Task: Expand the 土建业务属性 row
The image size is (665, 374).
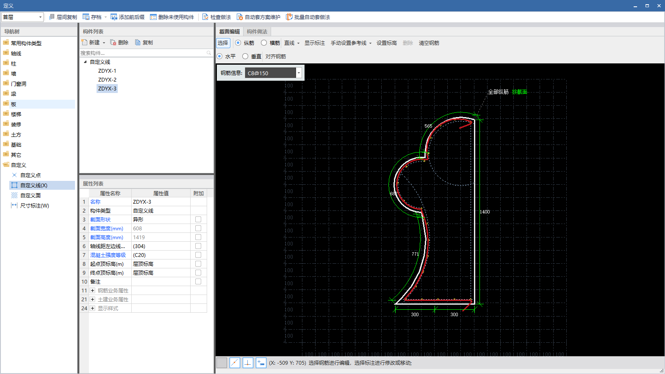Action: 92,299
